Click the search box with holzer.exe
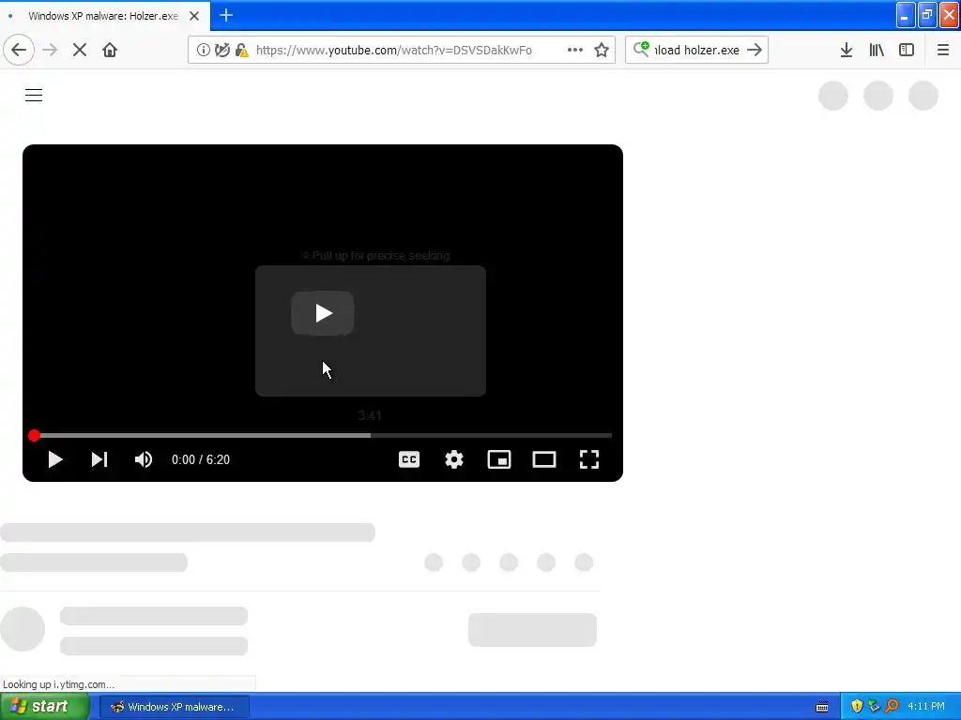The width and height of the screenshot is (961, 720). 697,51
